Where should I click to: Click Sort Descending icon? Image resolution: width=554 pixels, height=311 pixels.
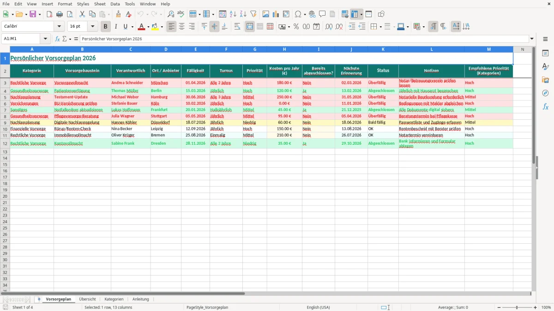pyautogui.click(x=243, y=14)
